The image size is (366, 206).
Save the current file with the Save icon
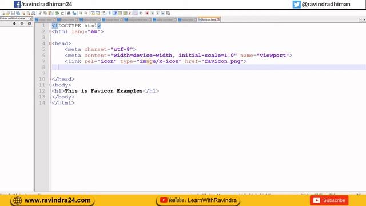(13, 13)
